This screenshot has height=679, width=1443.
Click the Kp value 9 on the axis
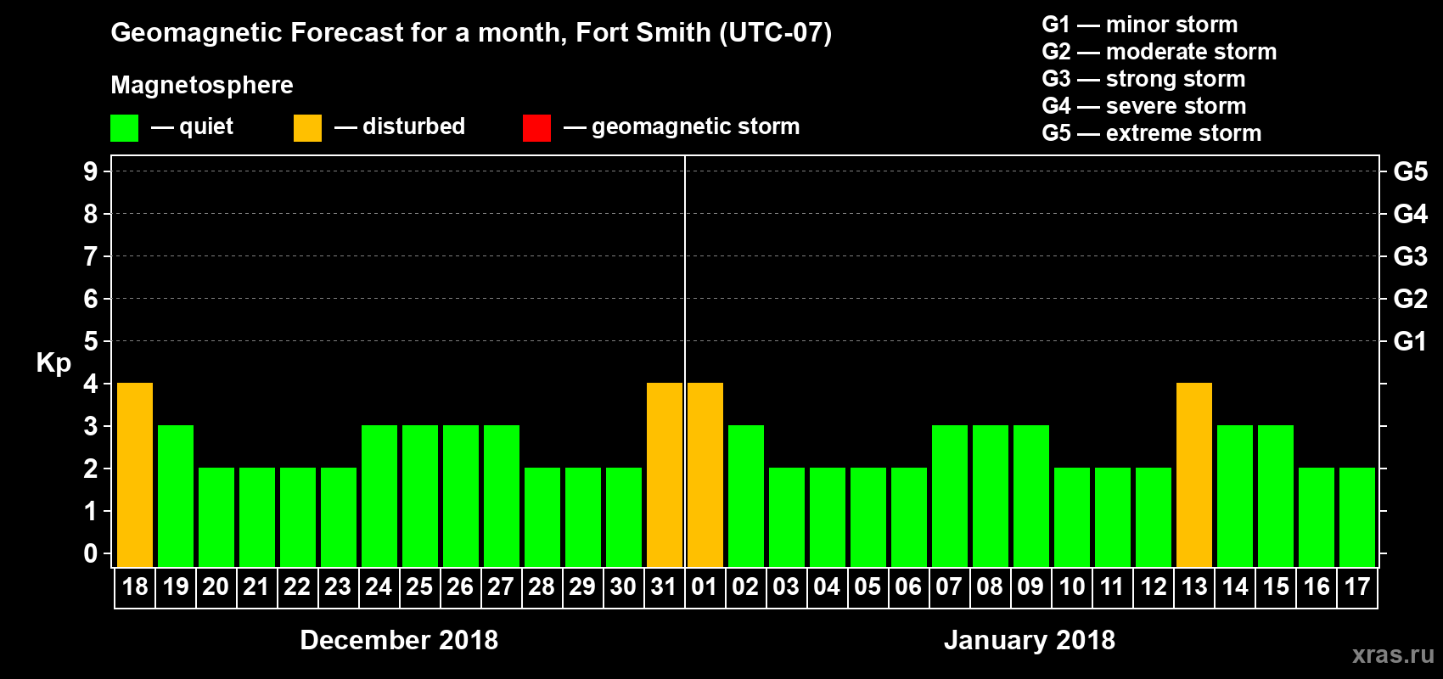91,171
